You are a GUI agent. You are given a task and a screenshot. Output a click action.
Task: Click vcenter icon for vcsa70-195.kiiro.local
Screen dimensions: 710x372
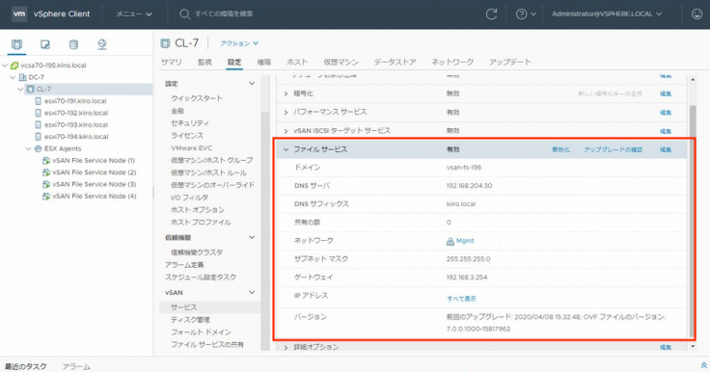(14, 66)
